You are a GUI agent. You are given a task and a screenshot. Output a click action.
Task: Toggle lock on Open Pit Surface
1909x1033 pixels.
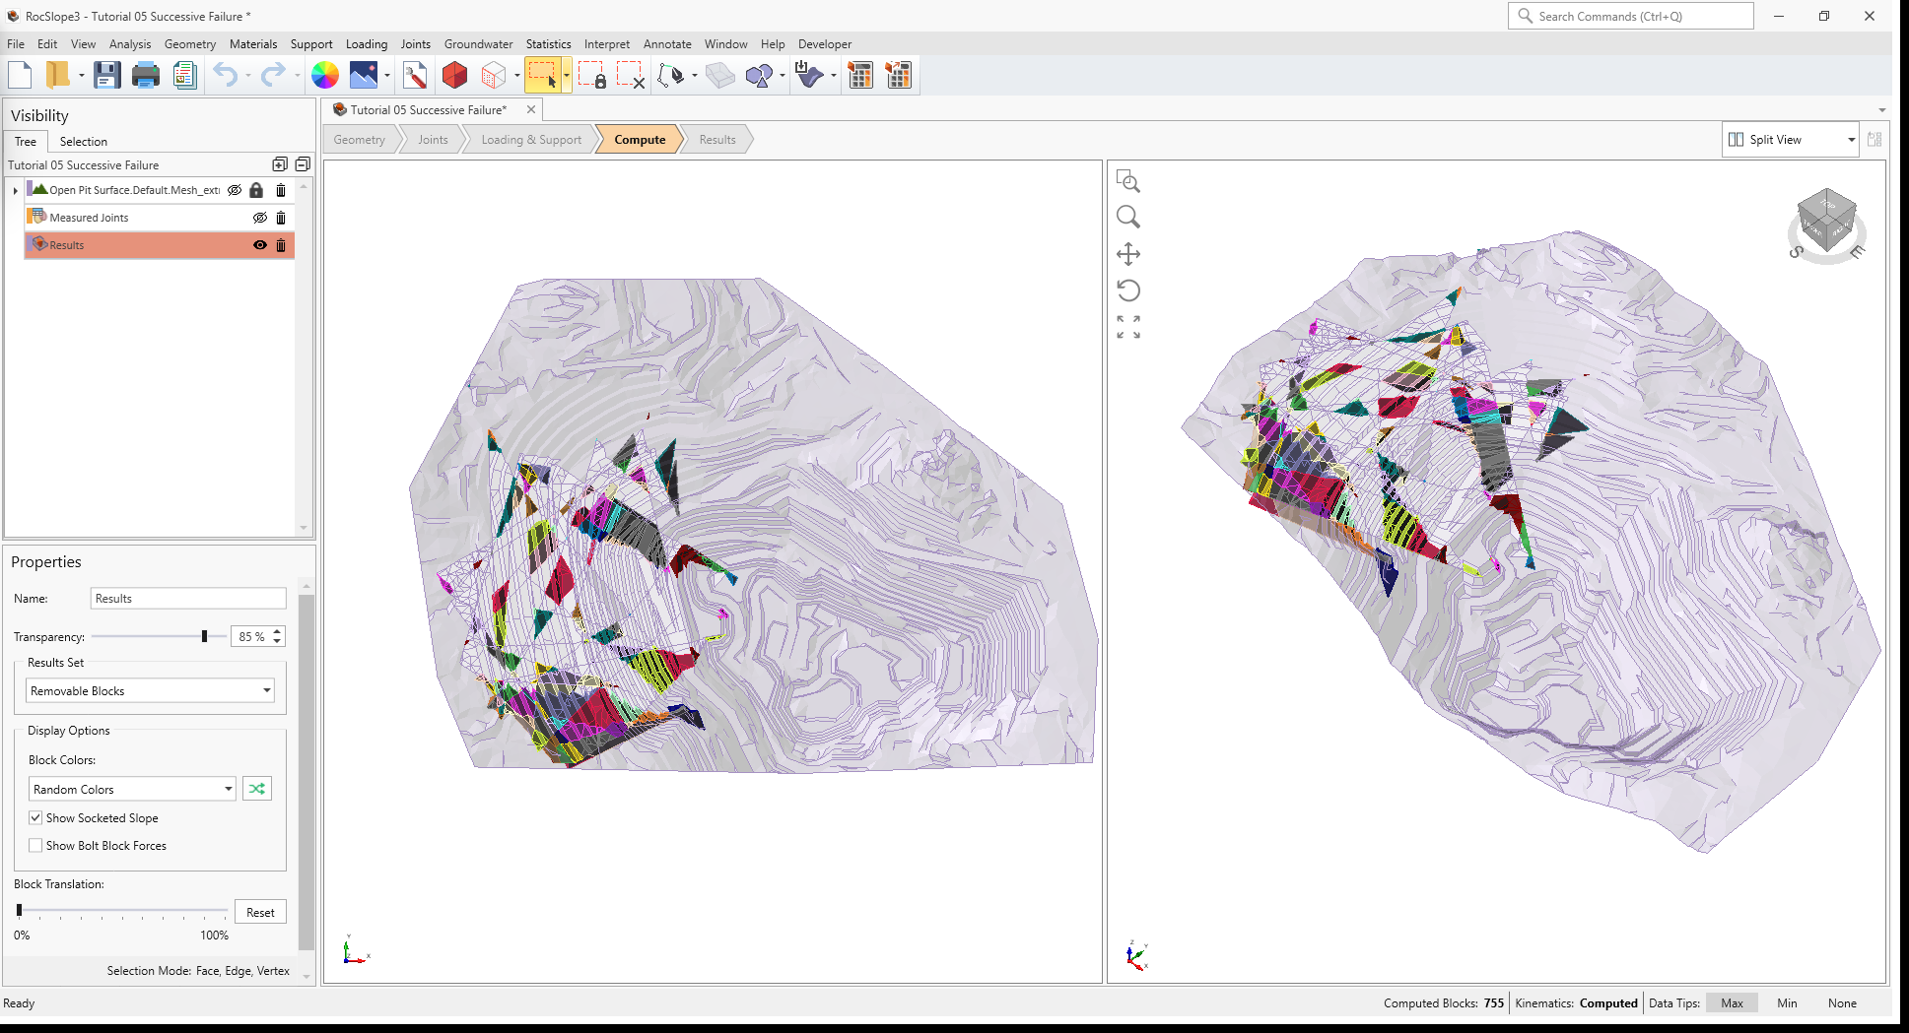pos(256,190)
